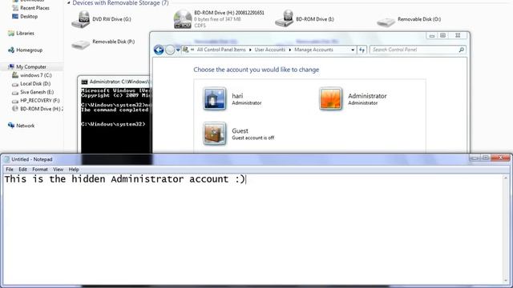This screenshot has width=513, height=288.
Task: Open BD-ROM Drive (I:) icon
Action: 285,18
